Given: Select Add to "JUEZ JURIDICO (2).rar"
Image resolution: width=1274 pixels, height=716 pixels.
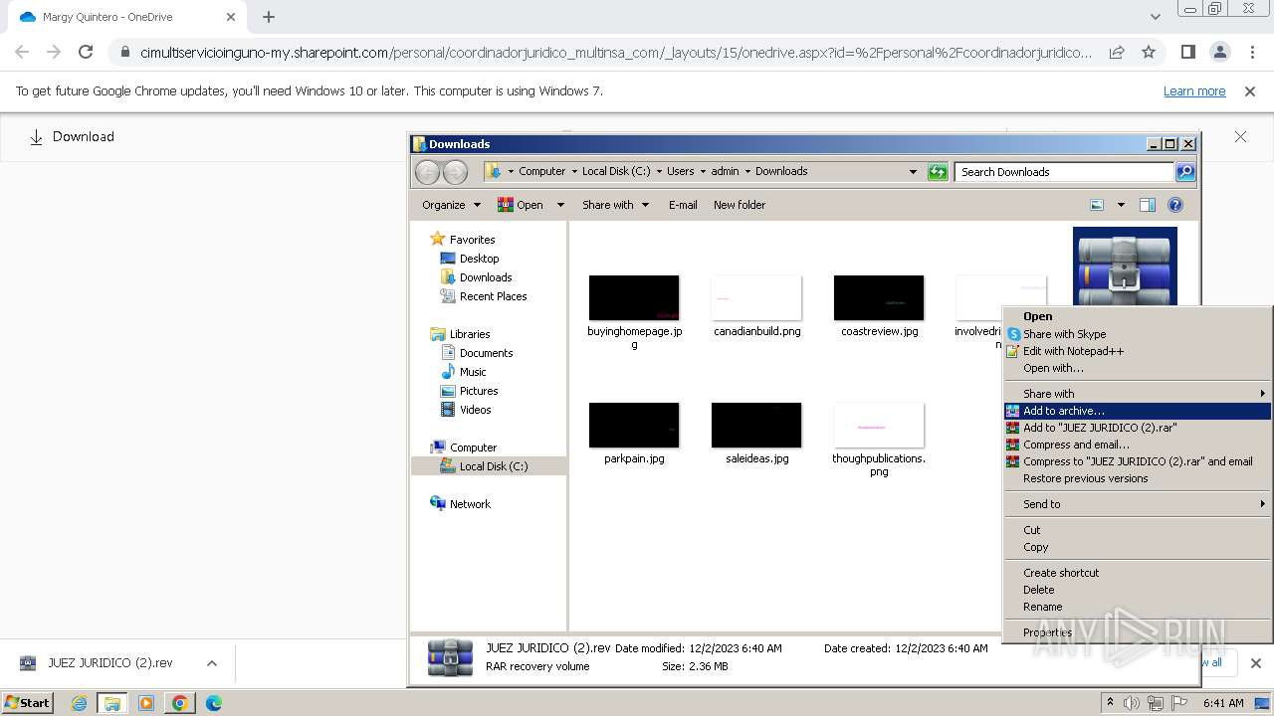Looking at the screenshot, I should (x=1137, y=428).
